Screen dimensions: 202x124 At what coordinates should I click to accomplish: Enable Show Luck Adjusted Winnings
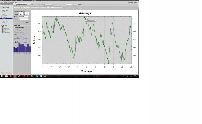77,9
